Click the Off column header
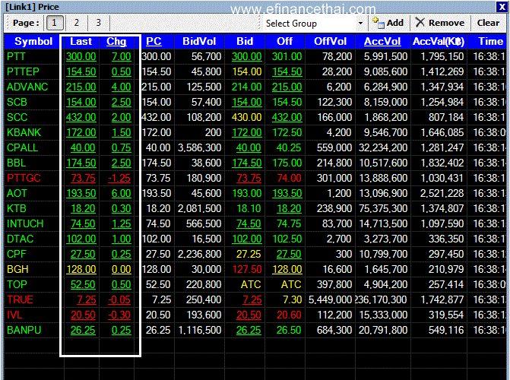The width and height of the screenshot is (510, 380). pyautogui.click(x=284, y=41)
